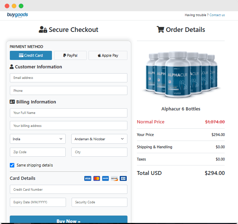Click the Shipping & Handling label

tap(154, 147)
